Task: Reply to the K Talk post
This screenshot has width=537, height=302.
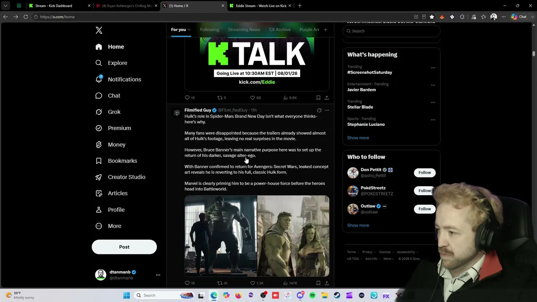Action: click(x=190, y=98)
